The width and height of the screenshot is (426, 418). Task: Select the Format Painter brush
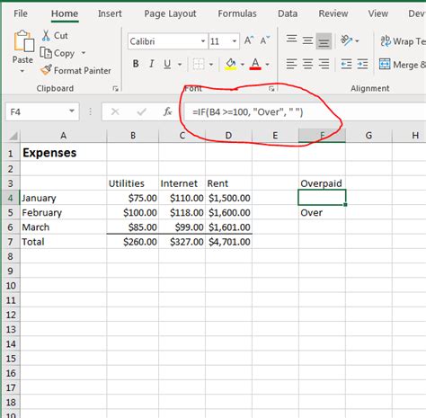(47, 70)
